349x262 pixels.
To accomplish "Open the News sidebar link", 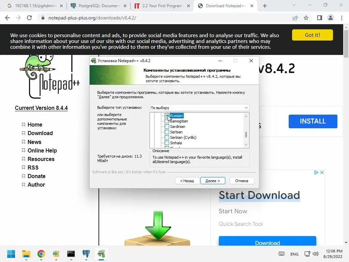I will coord(34,142).
